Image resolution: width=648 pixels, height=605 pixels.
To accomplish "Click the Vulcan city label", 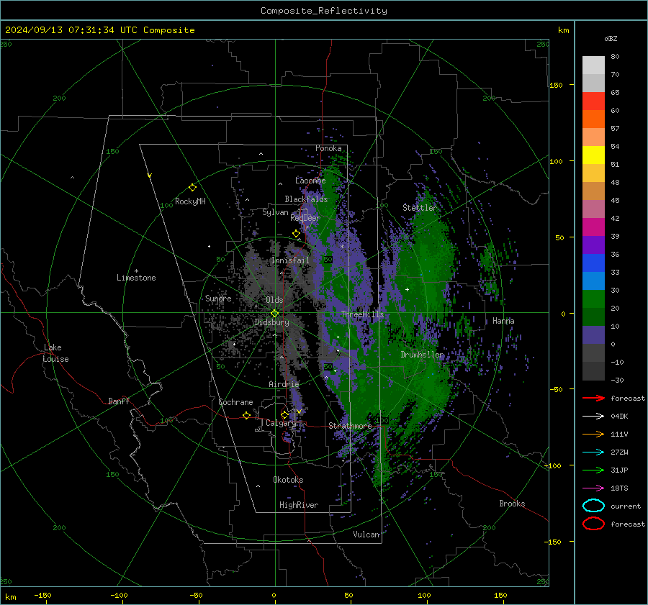I will 366,535.
